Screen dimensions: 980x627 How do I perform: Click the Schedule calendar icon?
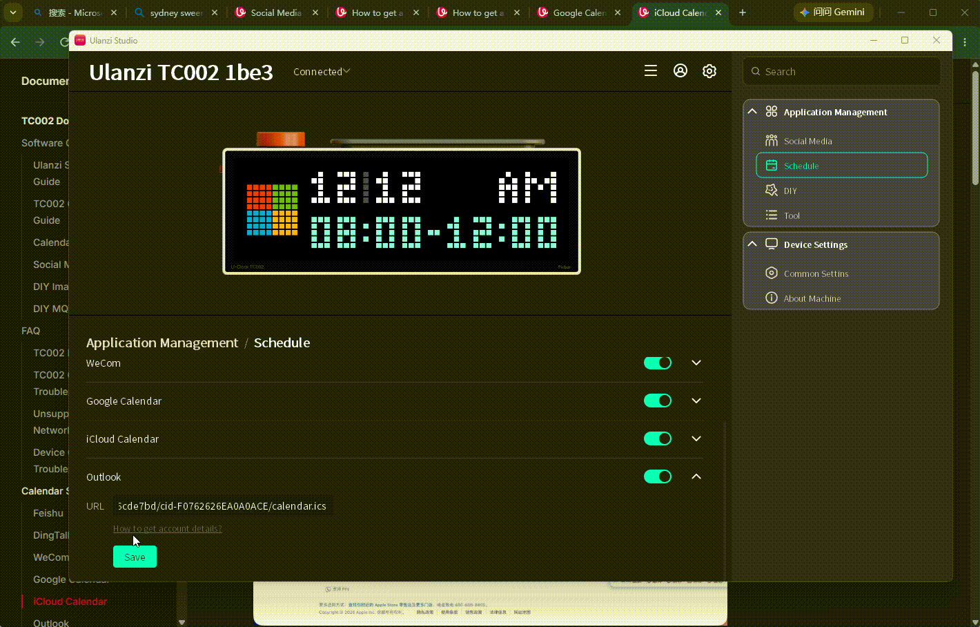click(x=772, y=166)
